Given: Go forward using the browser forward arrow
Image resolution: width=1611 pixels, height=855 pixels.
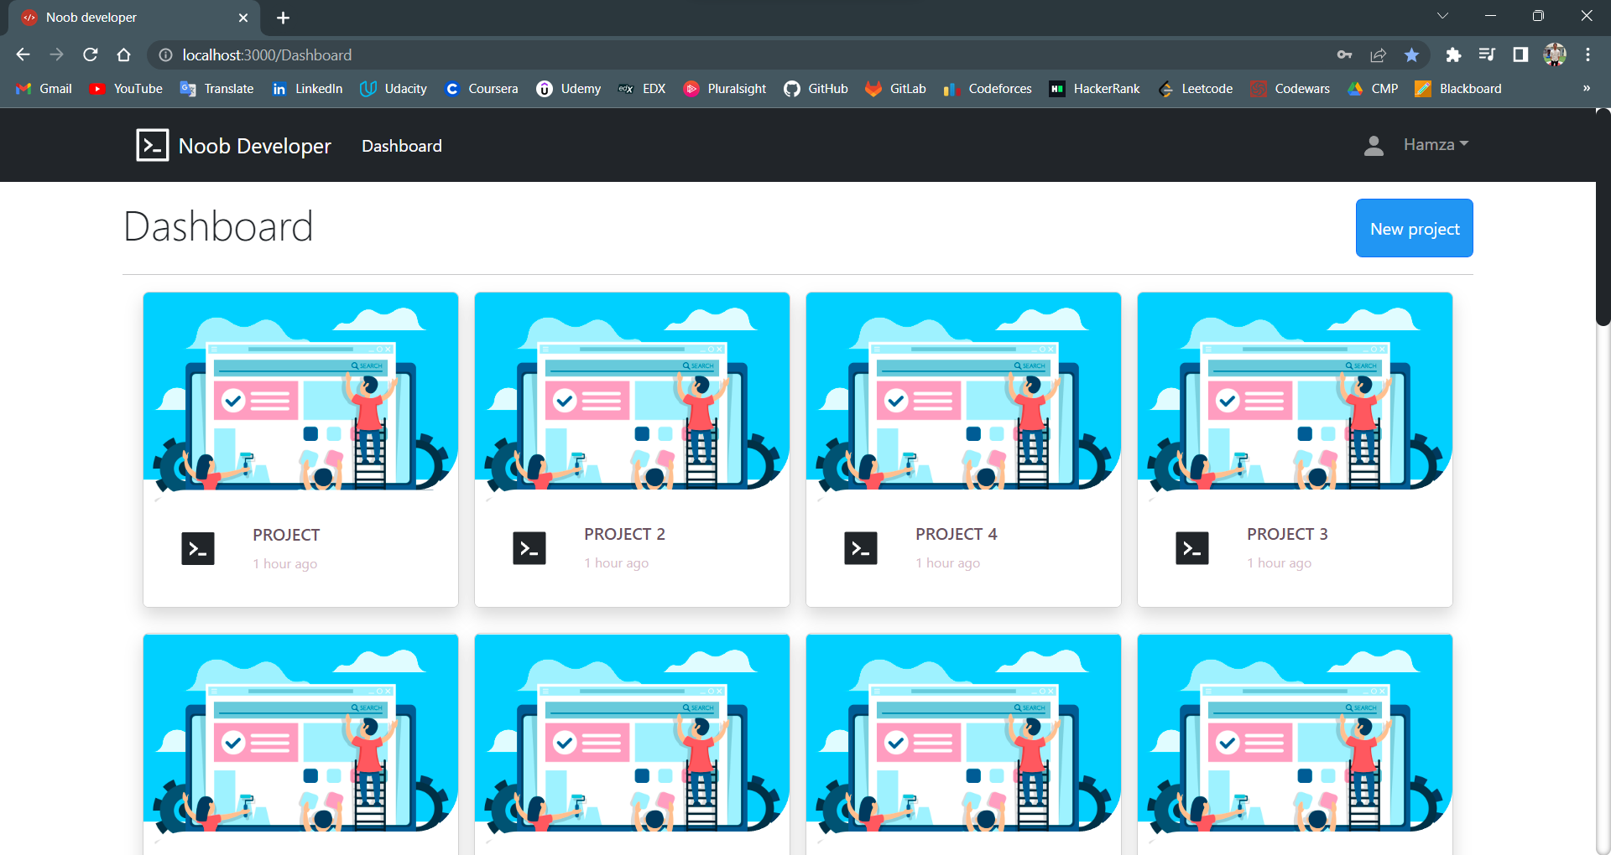Looking at the screenshot, I should 56,54.
